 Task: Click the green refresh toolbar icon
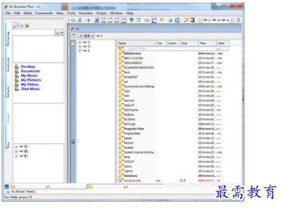click(79, 20)
